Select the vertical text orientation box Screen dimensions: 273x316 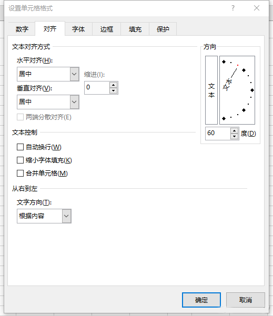(211, 90)
